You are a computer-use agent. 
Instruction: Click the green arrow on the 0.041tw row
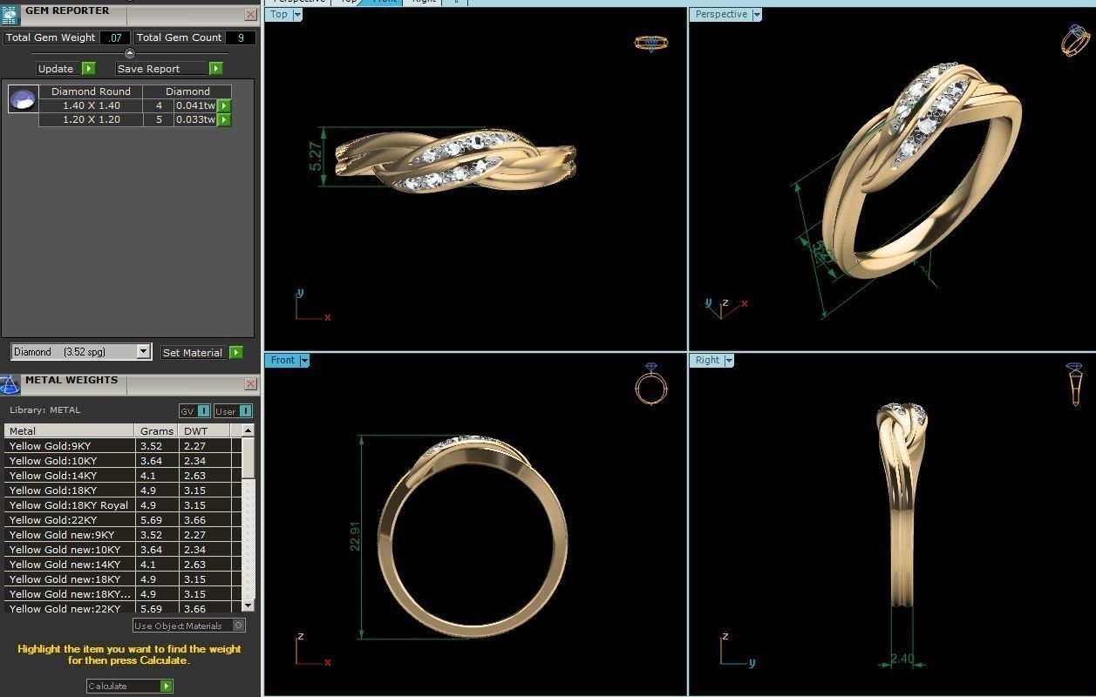coord(224,105)
